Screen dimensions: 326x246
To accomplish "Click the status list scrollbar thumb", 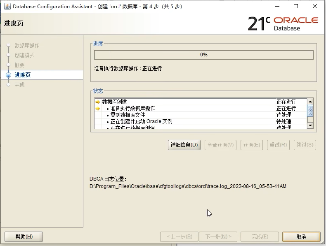I will coord(310,111).
